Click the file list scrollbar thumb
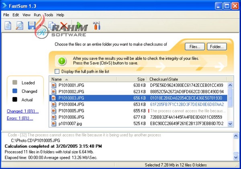 point(230,98)
